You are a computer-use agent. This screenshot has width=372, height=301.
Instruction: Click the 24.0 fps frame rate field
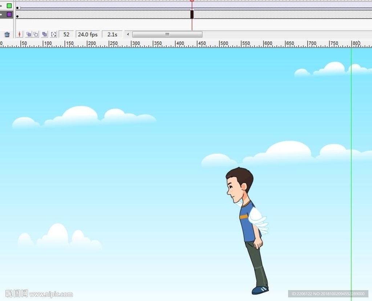click(88, 34)
